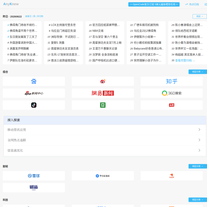
Task: Open headline 2 佛得角逼平两个世界
Action: tap(23, 31)
